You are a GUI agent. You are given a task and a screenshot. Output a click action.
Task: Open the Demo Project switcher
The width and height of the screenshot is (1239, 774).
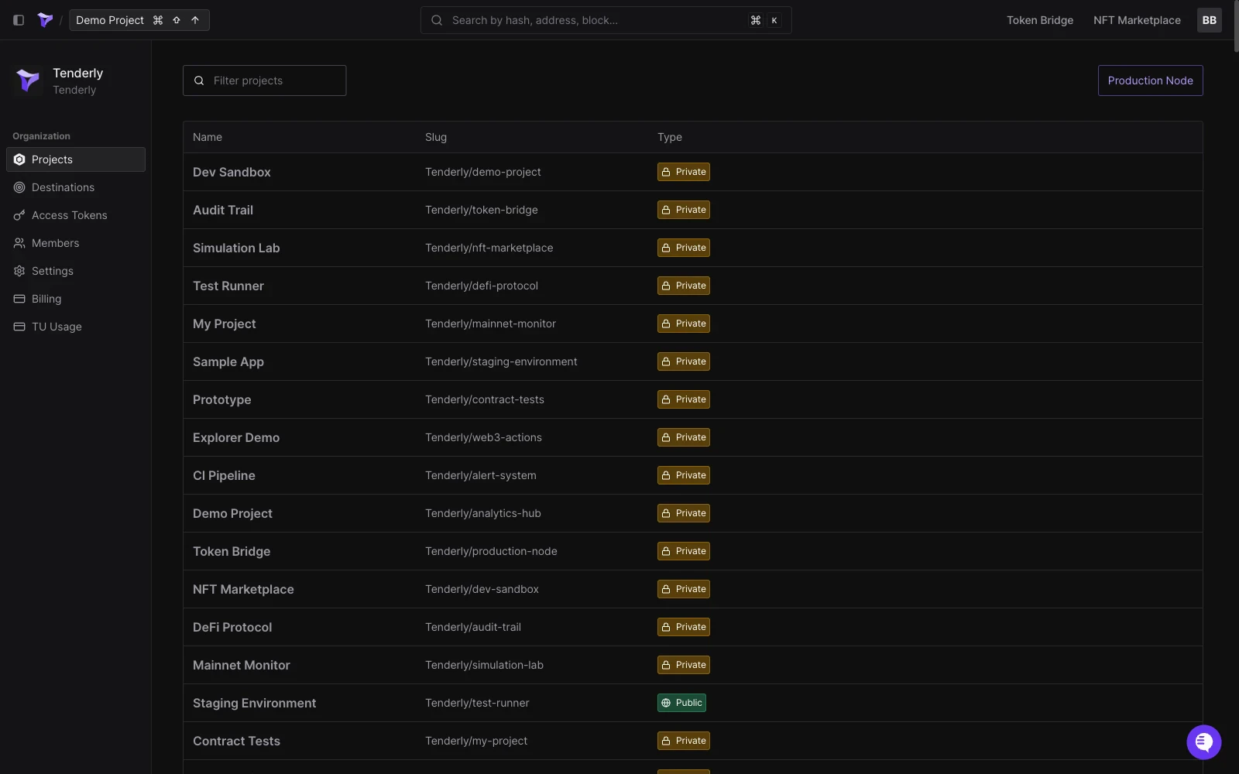coord(139,20)
